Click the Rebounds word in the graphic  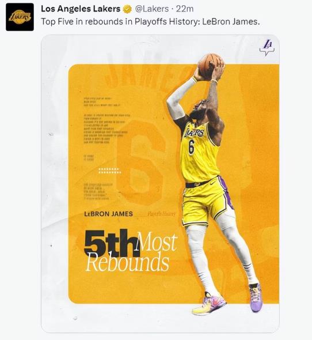click(x=127, y=262)
